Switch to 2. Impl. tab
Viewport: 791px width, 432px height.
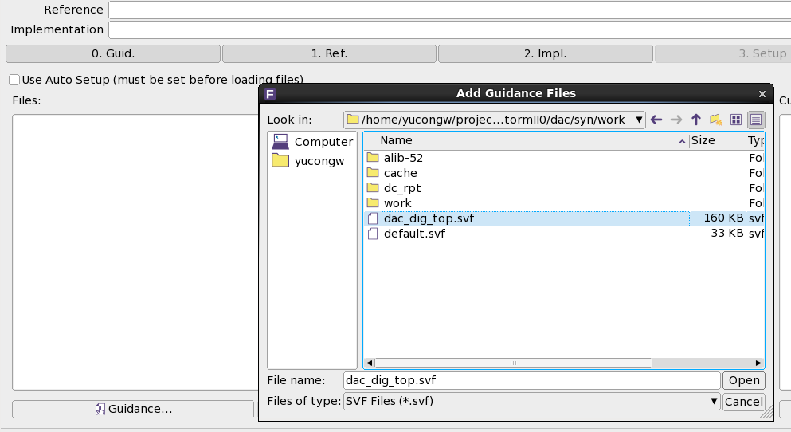546,53
